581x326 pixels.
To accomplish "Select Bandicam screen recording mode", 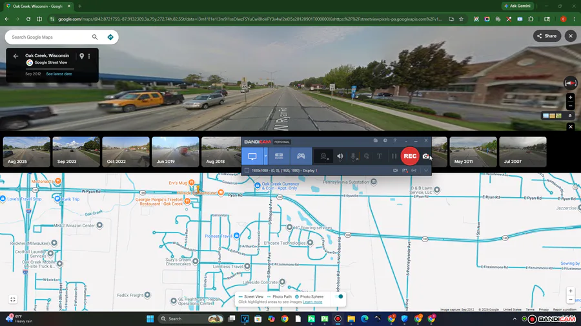I will (252, 156).
